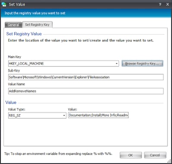Close the Set Value dialog

pyautogui.click(x=168, y=4)
